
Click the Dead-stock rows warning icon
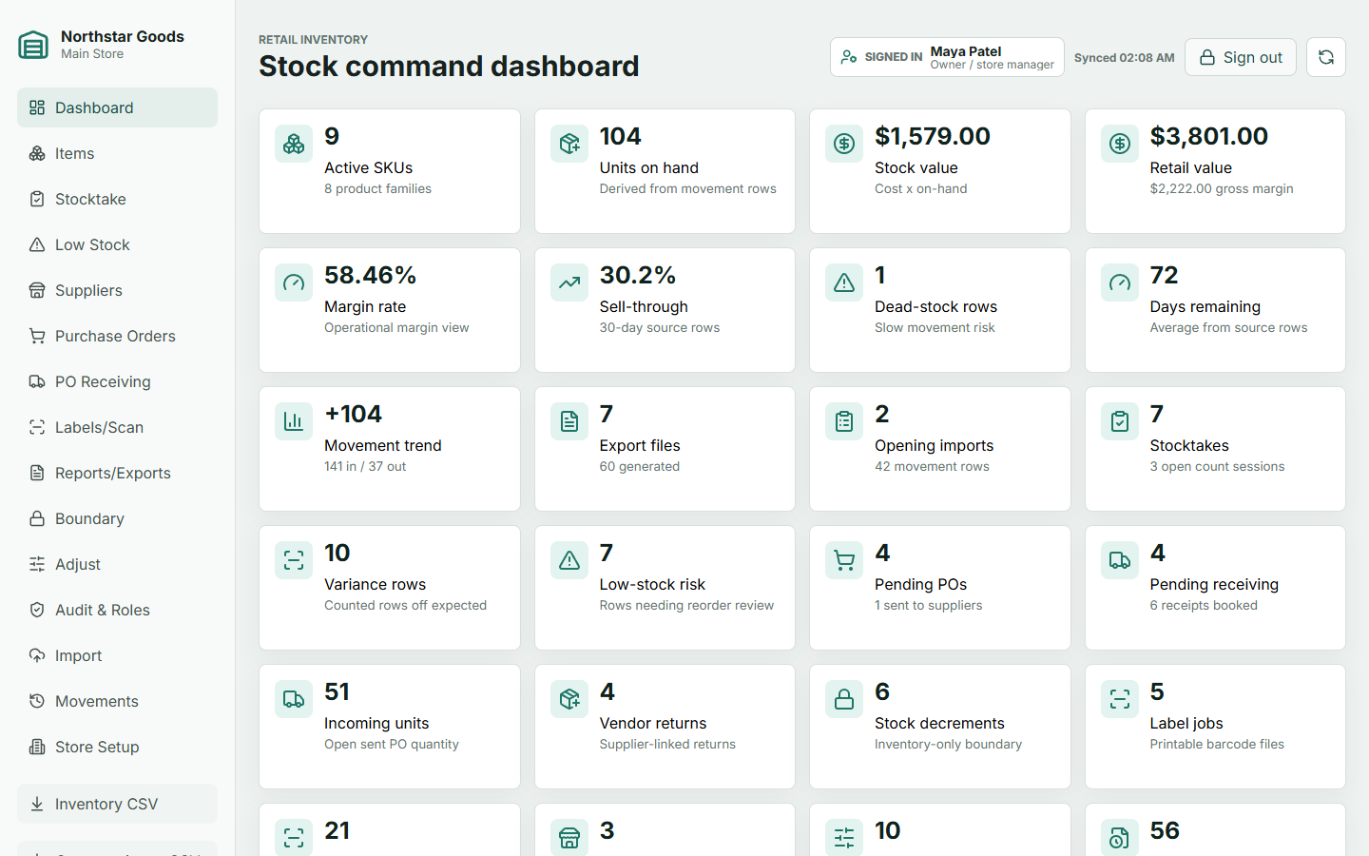tap(844, 282)
